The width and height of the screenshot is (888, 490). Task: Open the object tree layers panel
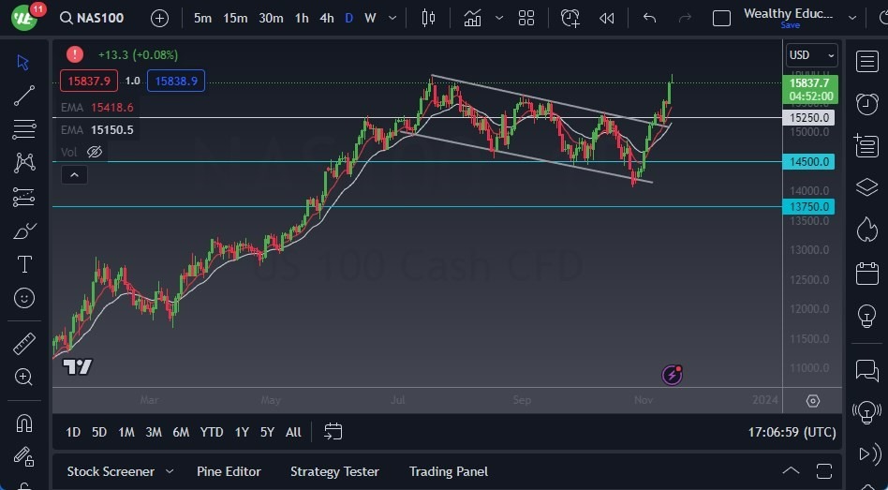pos(867,187)
